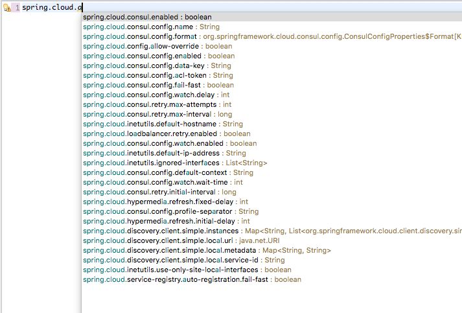This screenshot has width=462, height=313.
Task: Click the editor text 'spring.cloud.a' on line 1
Action: 52,7
